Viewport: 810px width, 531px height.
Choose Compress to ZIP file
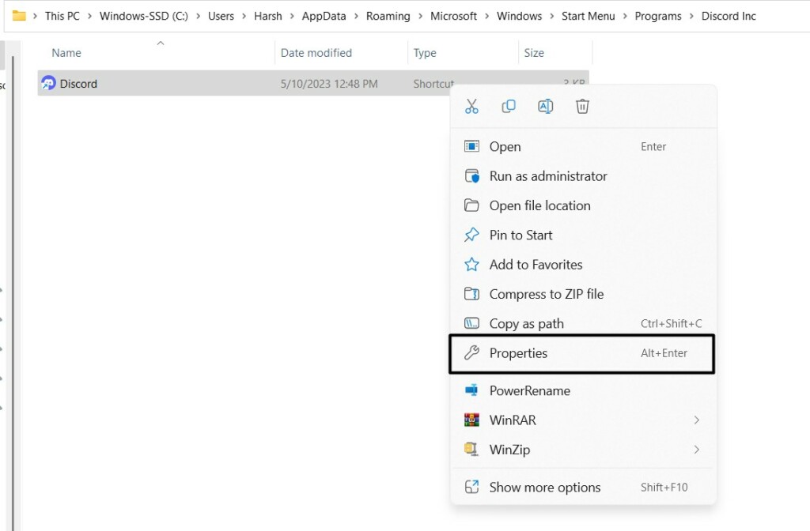click(546, 294)
